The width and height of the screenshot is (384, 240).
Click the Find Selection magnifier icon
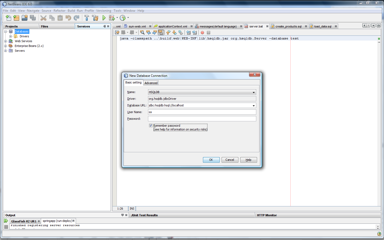click(142, 33)
